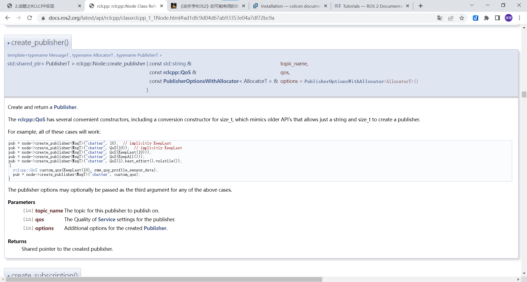The width and height of the screenshot is (527, 282).
Task: Go back to the previous page
Action: (7, 18)
